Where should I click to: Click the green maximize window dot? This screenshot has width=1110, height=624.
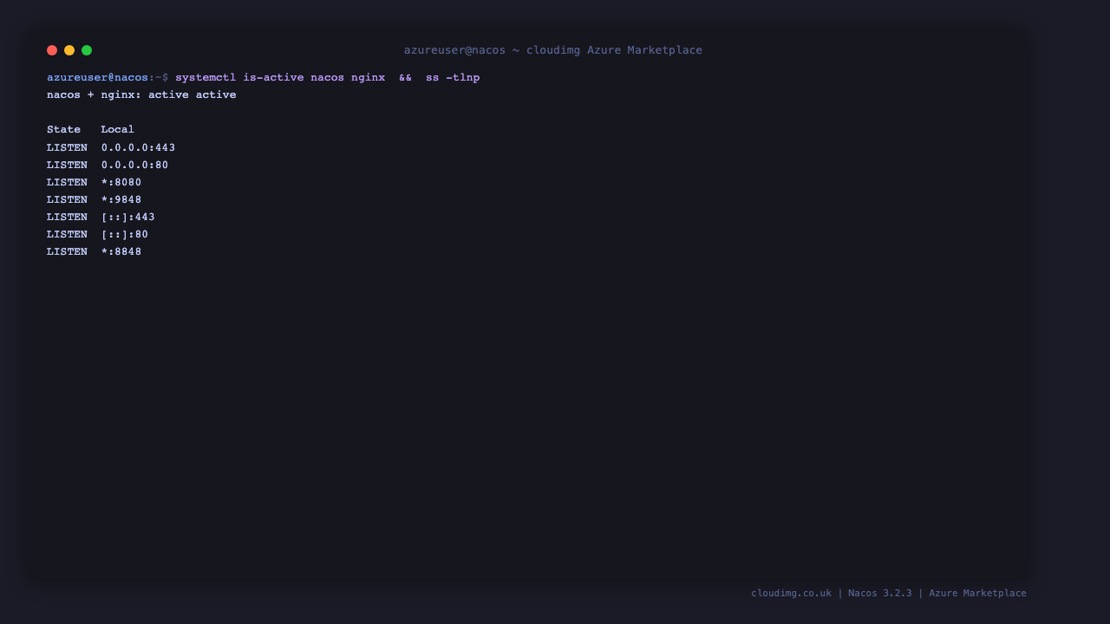click(87, 50)
